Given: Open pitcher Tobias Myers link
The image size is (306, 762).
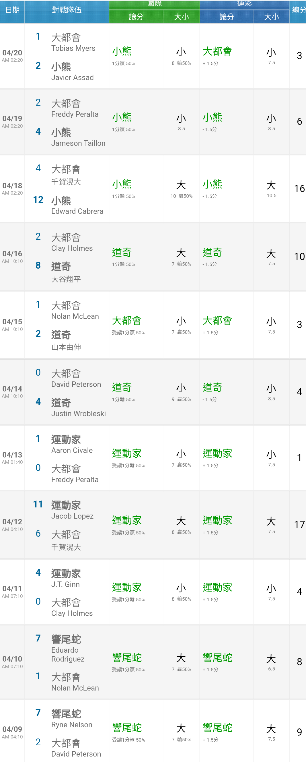Looking at the screenshot, I should pyautogui.click(x=73, y=48).
